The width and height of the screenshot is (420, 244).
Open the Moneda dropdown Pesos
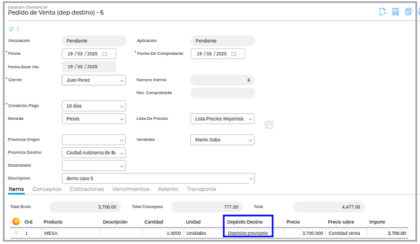click(x=94, y=119)
